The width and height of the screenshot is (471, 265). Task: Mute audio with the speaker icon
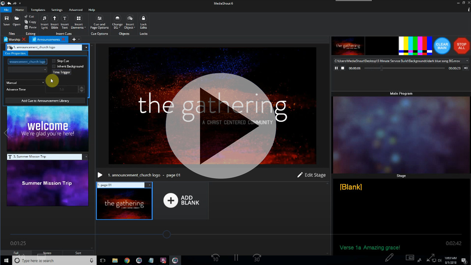point(465,68)
